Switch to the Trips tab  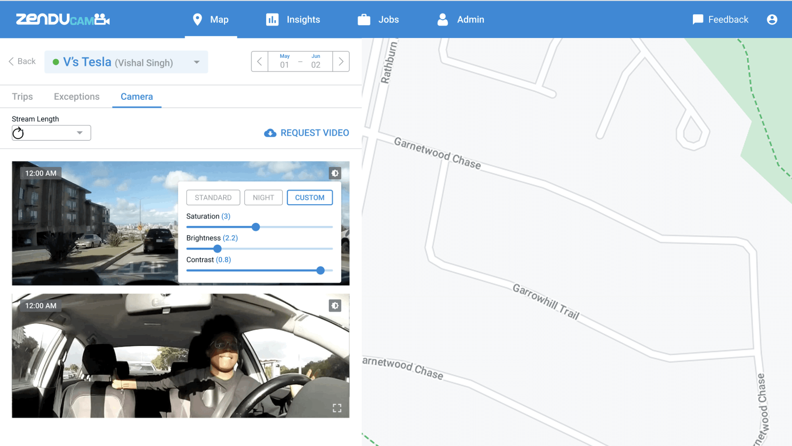tap(22, 97)
